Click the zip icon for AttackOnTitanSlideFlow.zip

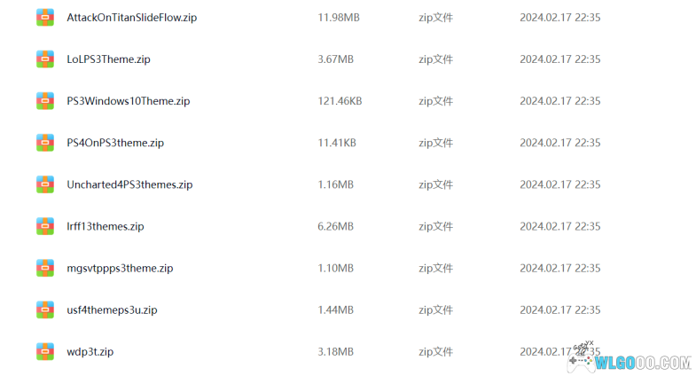(x=45, y=18)
